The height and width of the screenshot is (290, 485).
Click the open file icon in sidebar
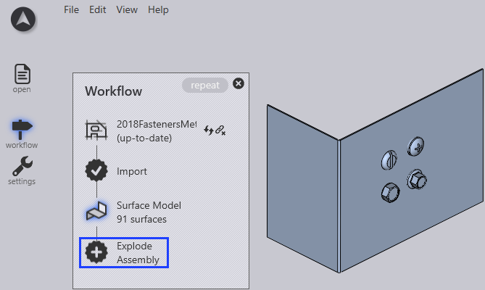pos(22,74)
